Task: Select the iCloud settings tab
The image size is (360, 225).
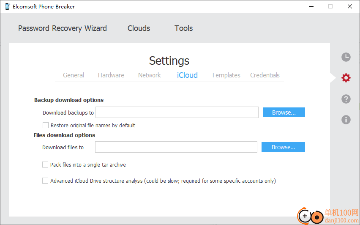Action: [187, 75]
